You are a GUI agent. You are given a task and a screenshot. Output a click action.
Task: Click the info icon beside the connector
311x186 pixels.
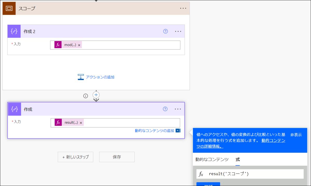click(86, 96)
